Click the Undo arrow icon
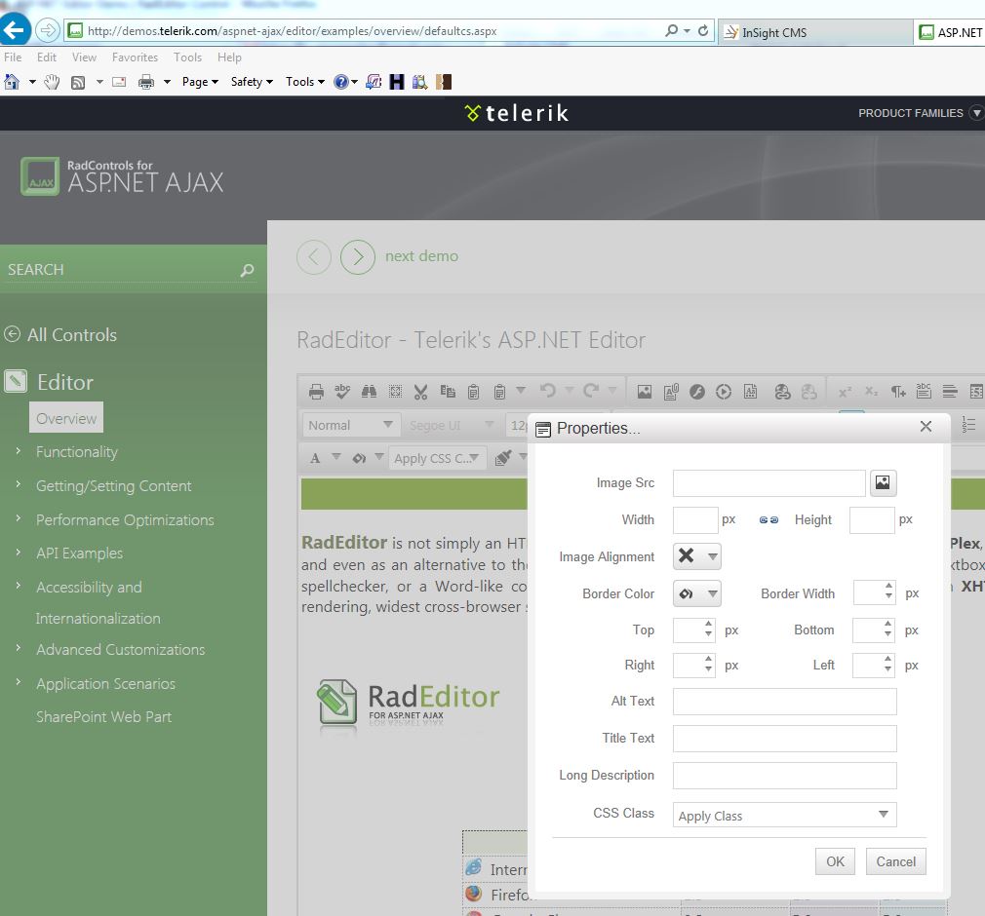985x916 pixels. coord(548,391)
